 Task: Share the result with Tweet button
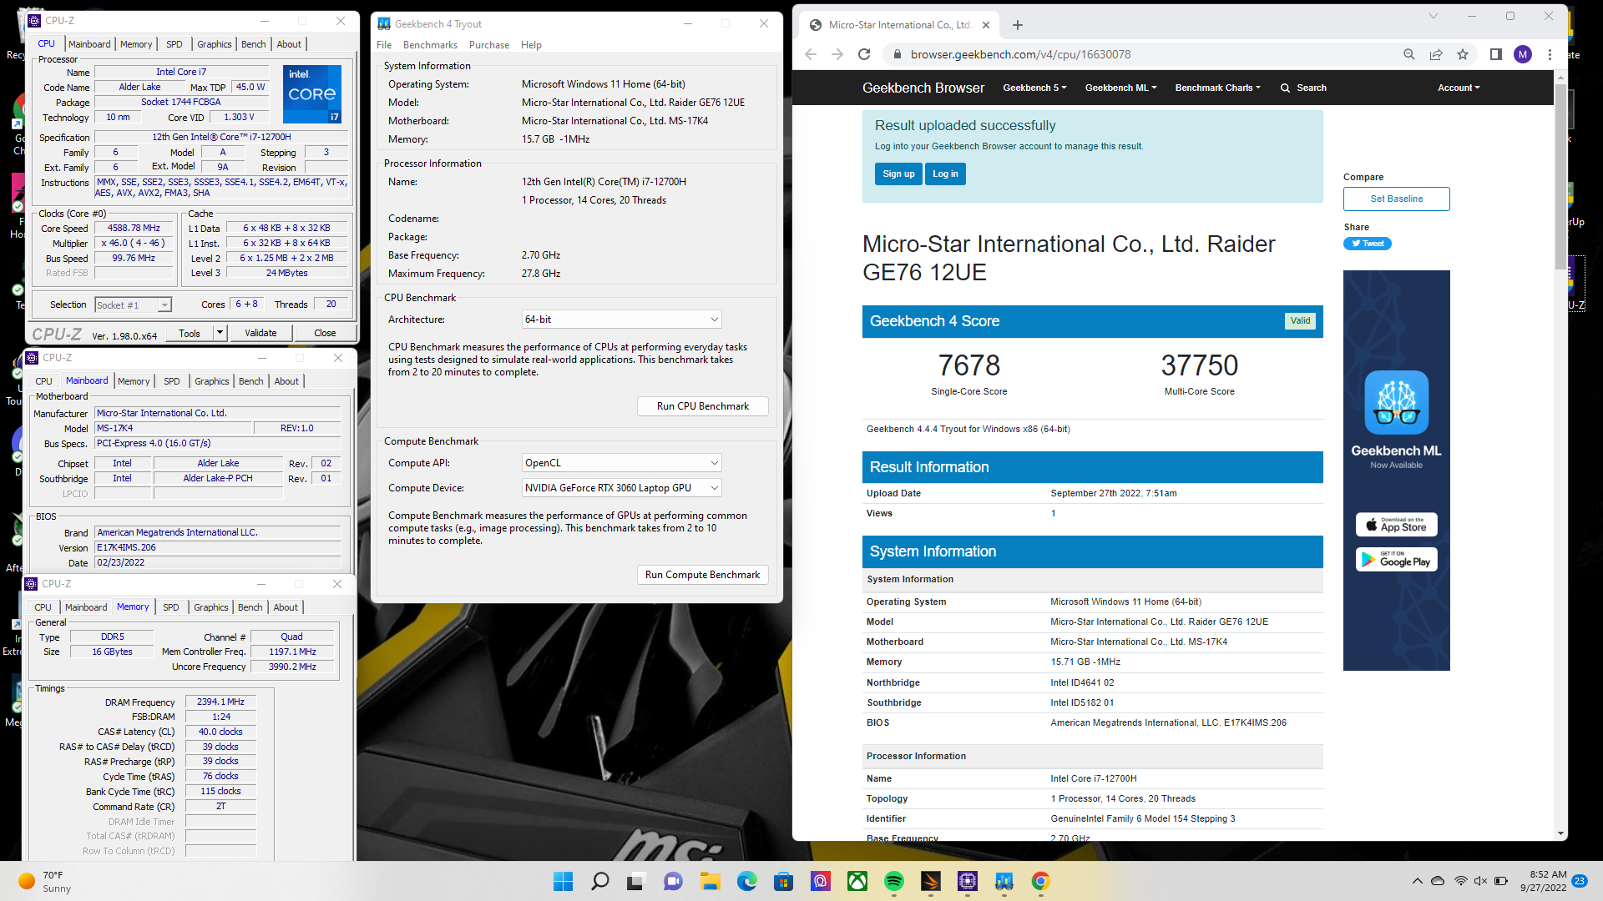[1367, 244]
